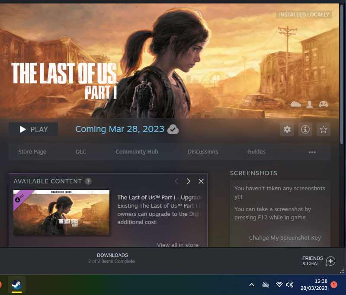Click single-player icon on hero image
Image resolution: width=346 pixels, height=295 pixels.
310,104
